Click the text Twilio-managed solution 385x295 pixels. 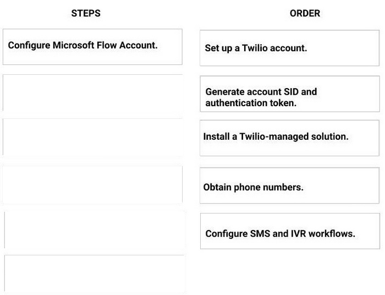(294, 136)
